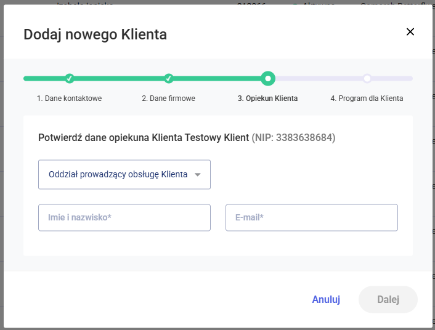Go to the '1. Dane kontaktowe' step label
Screen dimensions: 435x330
[x=69, y=99]
